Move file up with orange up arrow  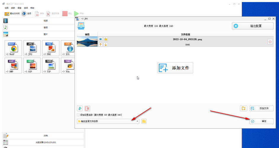pyautogui.click(x=101, y=45)
